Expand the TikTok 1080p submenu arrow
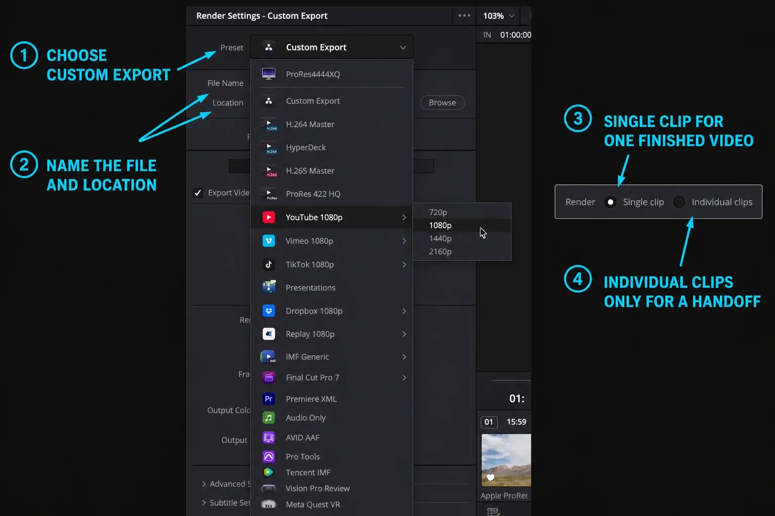Screen dimensions: 775x516 pyautogui.click(x=404, y=265)
